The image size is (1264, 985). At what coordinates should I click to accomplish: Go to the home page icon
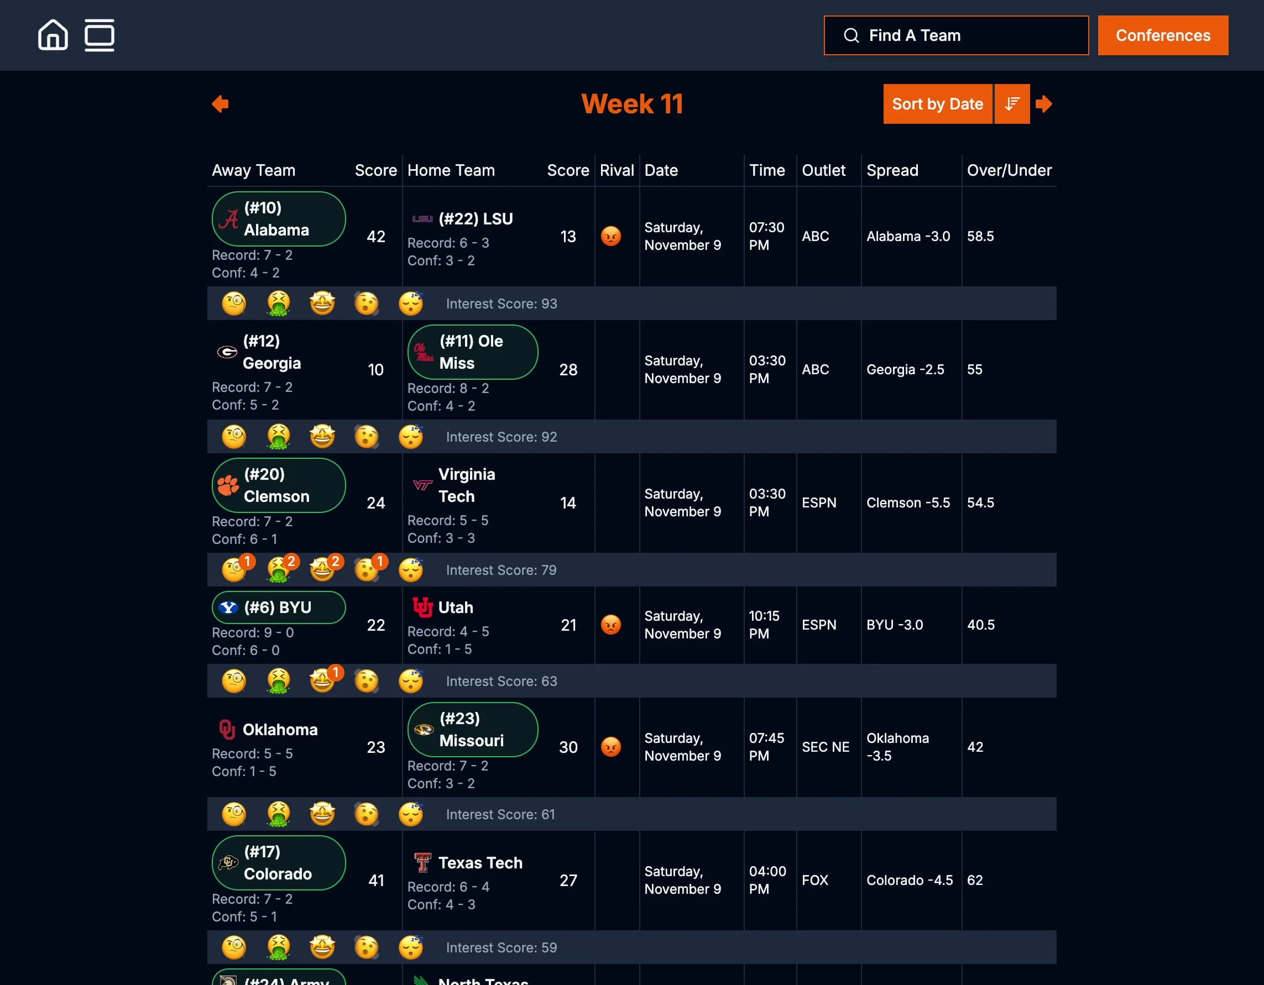click(53, 35)
